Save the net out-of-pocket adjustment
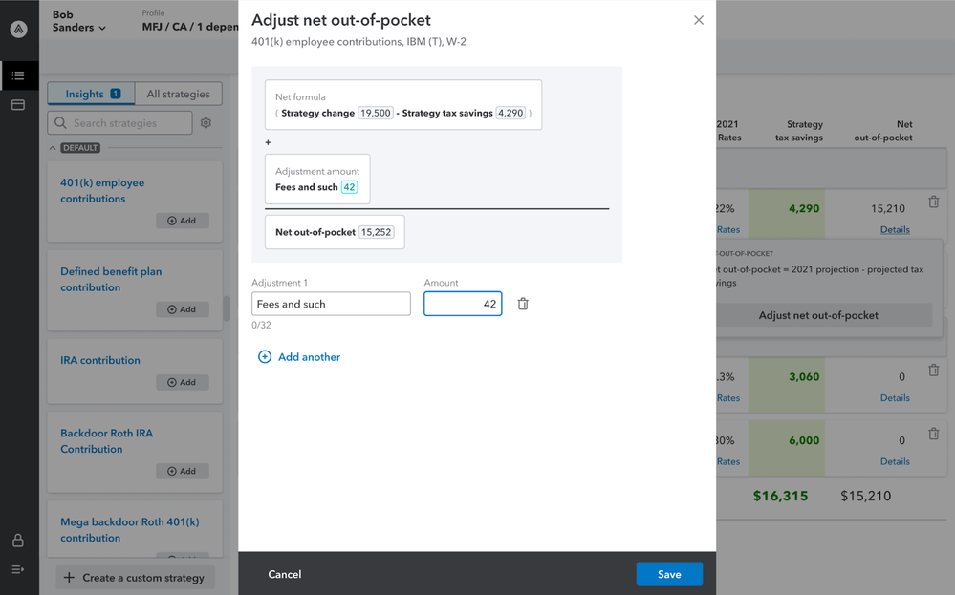This screenshot has height=595, width=955. [669, 574]
